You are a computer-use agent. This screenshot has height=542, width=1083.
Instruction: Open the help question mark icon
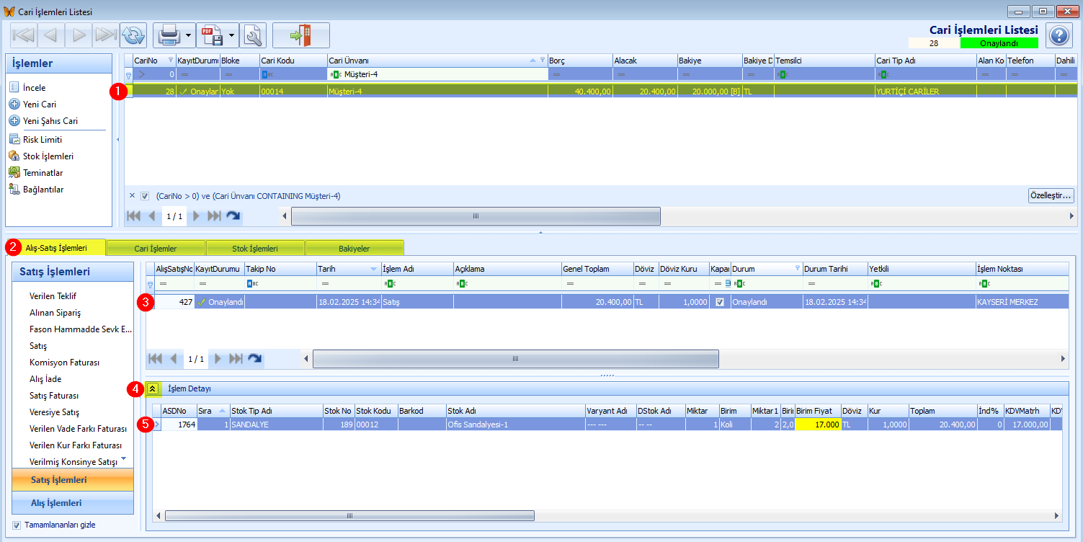click(1059, 35)
